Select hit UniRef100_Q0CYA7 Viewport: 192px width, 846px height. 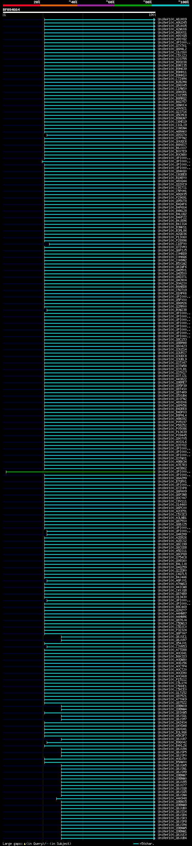(x=172, y=498)
